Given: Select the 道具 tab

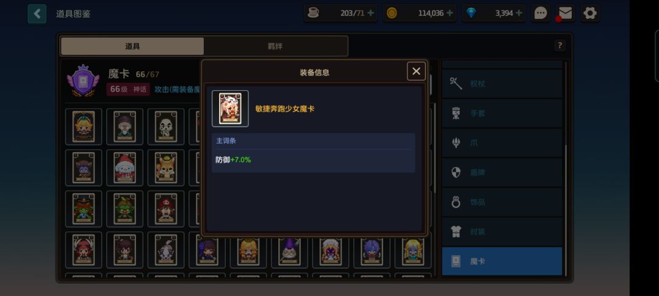Looking at the screenshot, I should (x=132, y=46).
